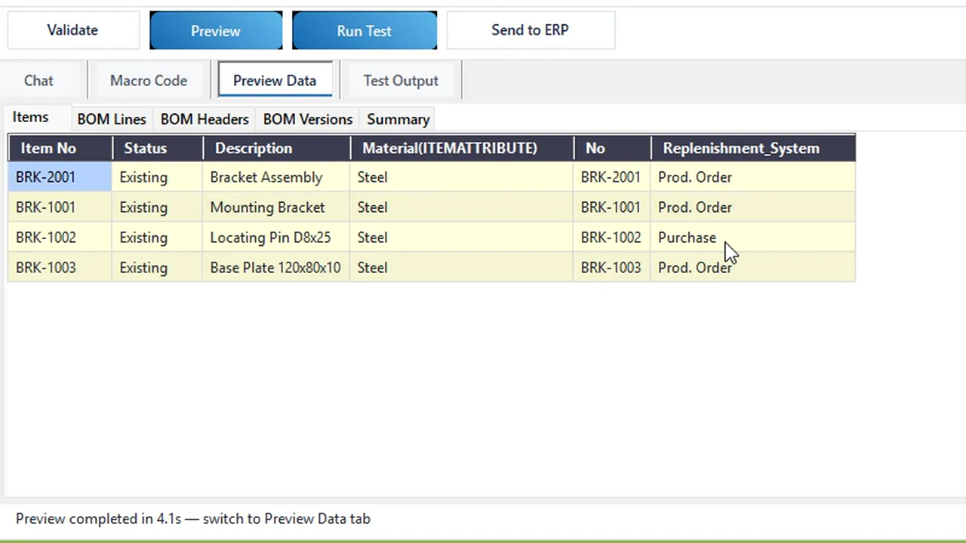Viewport: 966px width, 543px height.
Task: Run the test with Run Test
Action: 365,31
